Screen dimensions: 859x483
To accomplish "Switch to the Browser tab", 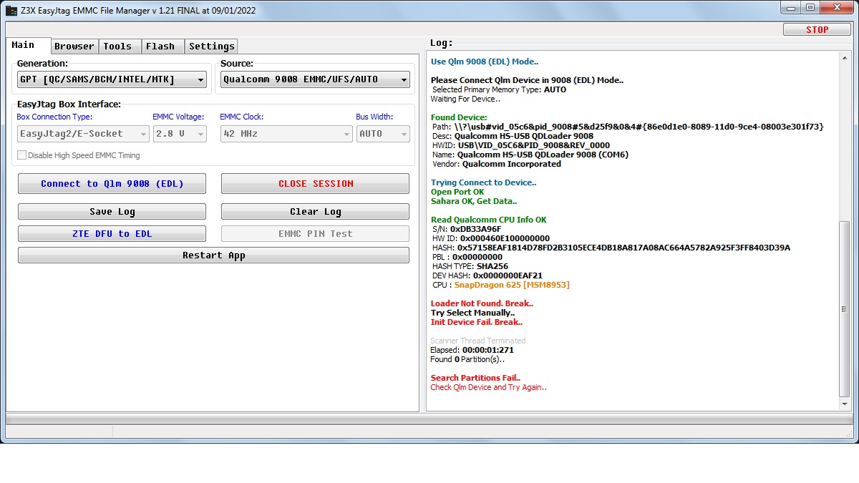I will (x=74, y=47).
